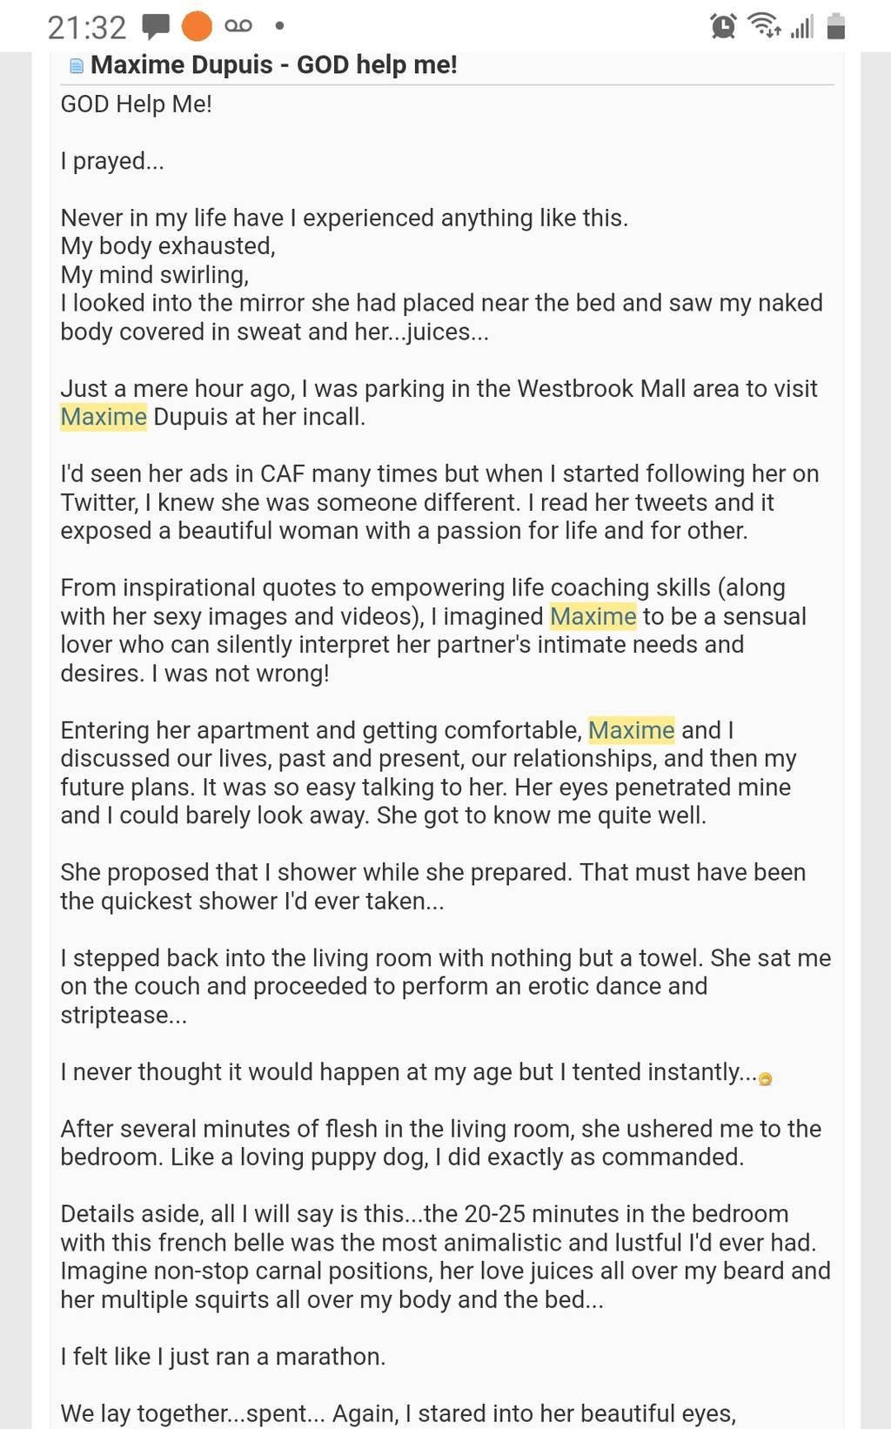Tap the 'I felt like I just ran a marathon' line

click(x=223, y=1357)
